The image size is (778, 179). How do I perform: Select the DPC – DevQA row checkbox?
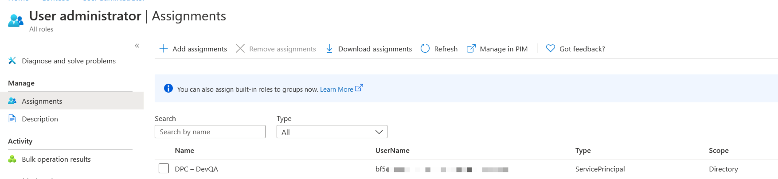pos(164,169)
